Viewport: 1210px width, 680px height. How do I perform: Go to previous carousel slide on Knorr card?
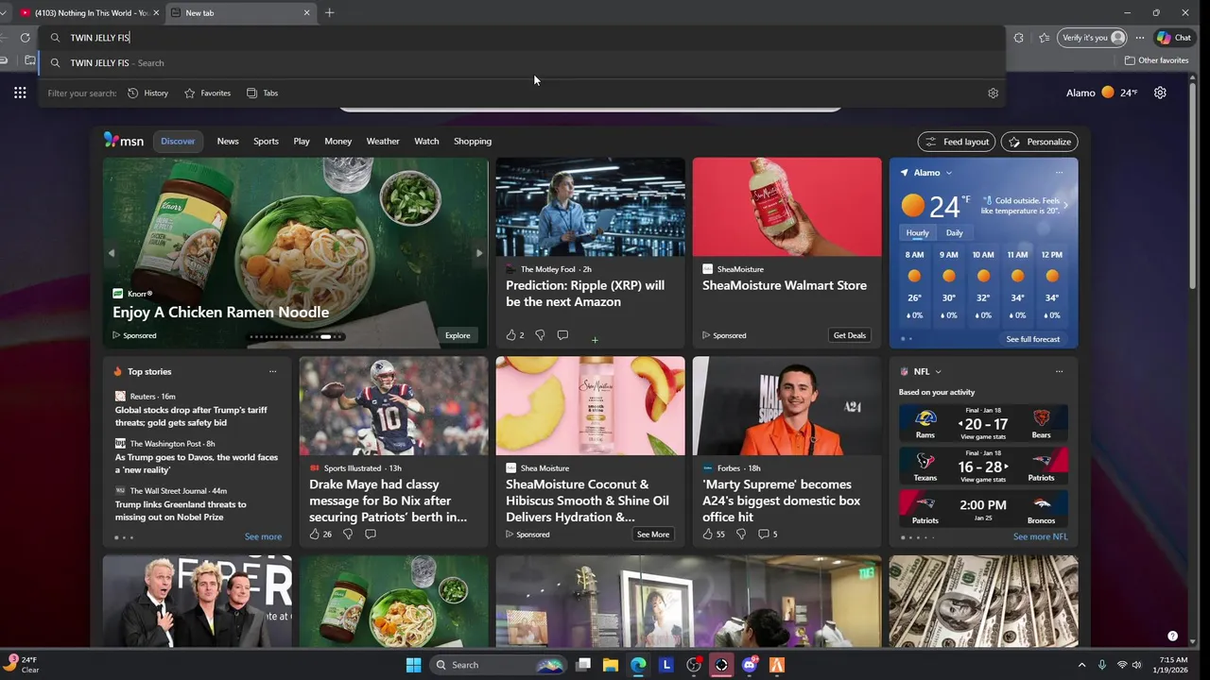pos(112,253)
